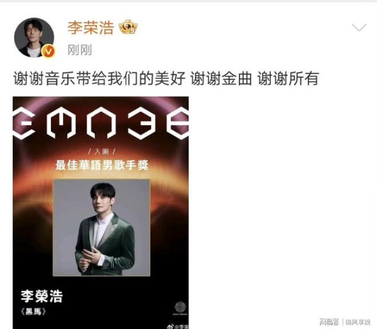
Task: Click the 《黑馬》 album title text
Action: click(33, 311)
